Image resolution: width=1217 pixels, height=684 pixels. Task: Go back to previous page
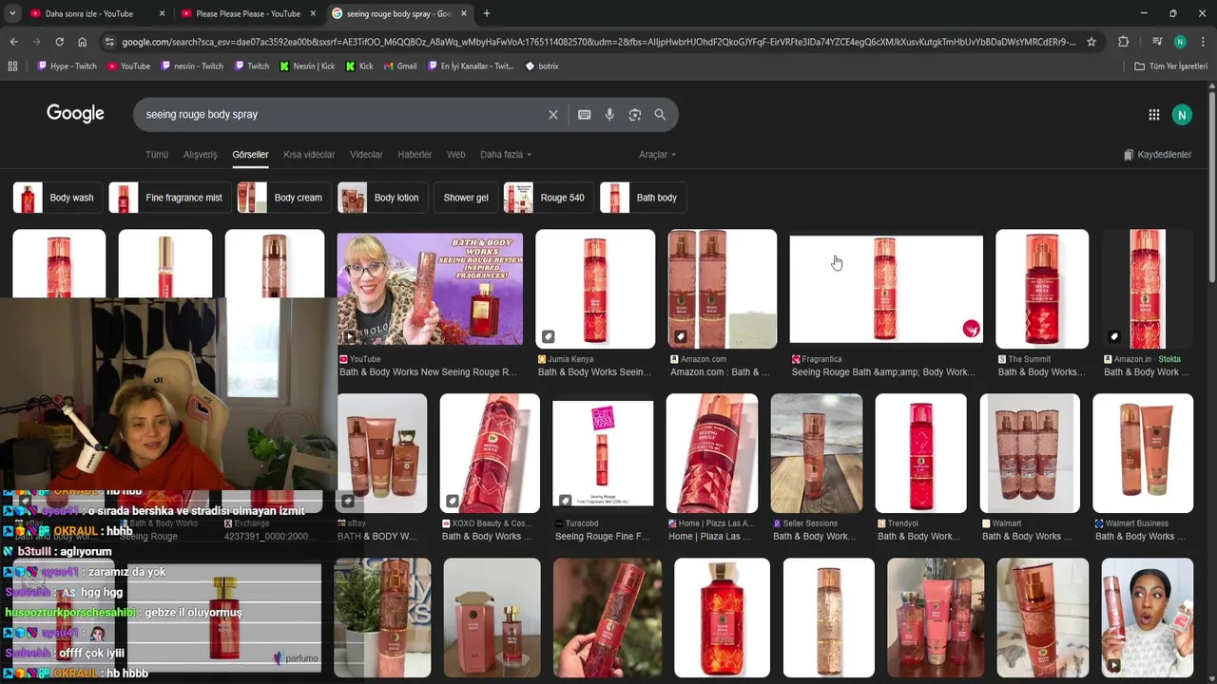(x=13, y=42)
